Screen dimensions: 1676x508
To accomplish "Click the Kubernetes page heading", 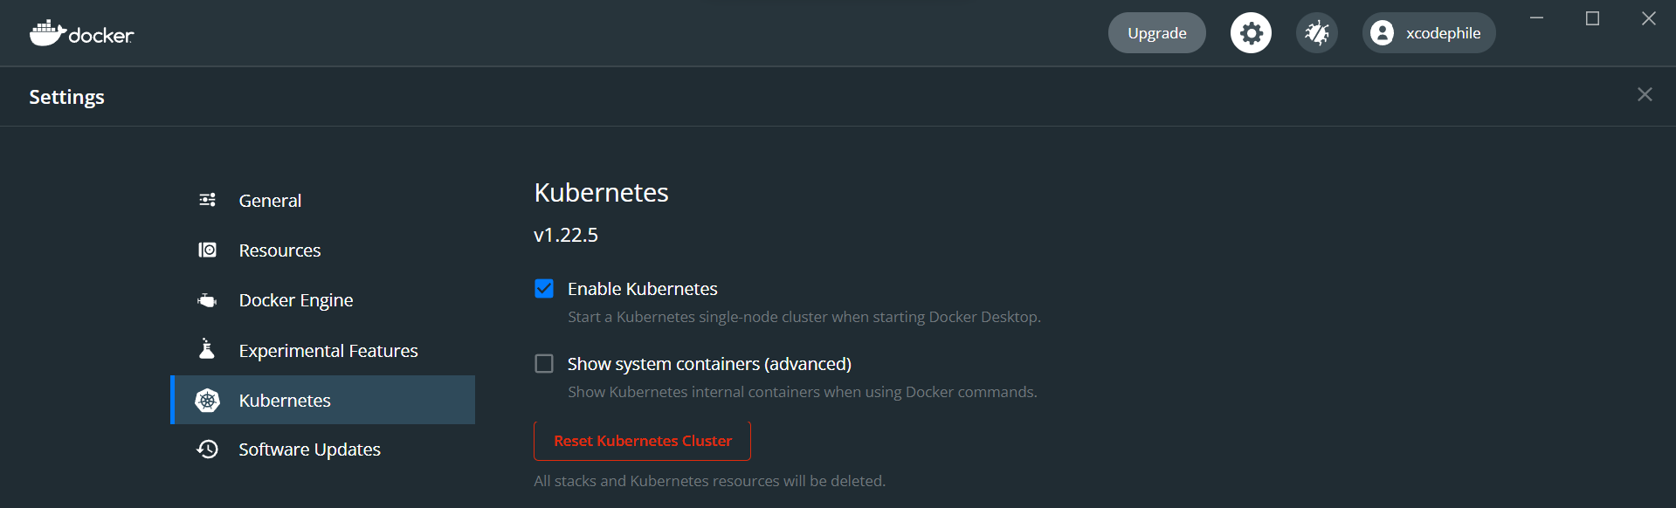I will click(x=601, y=193).
